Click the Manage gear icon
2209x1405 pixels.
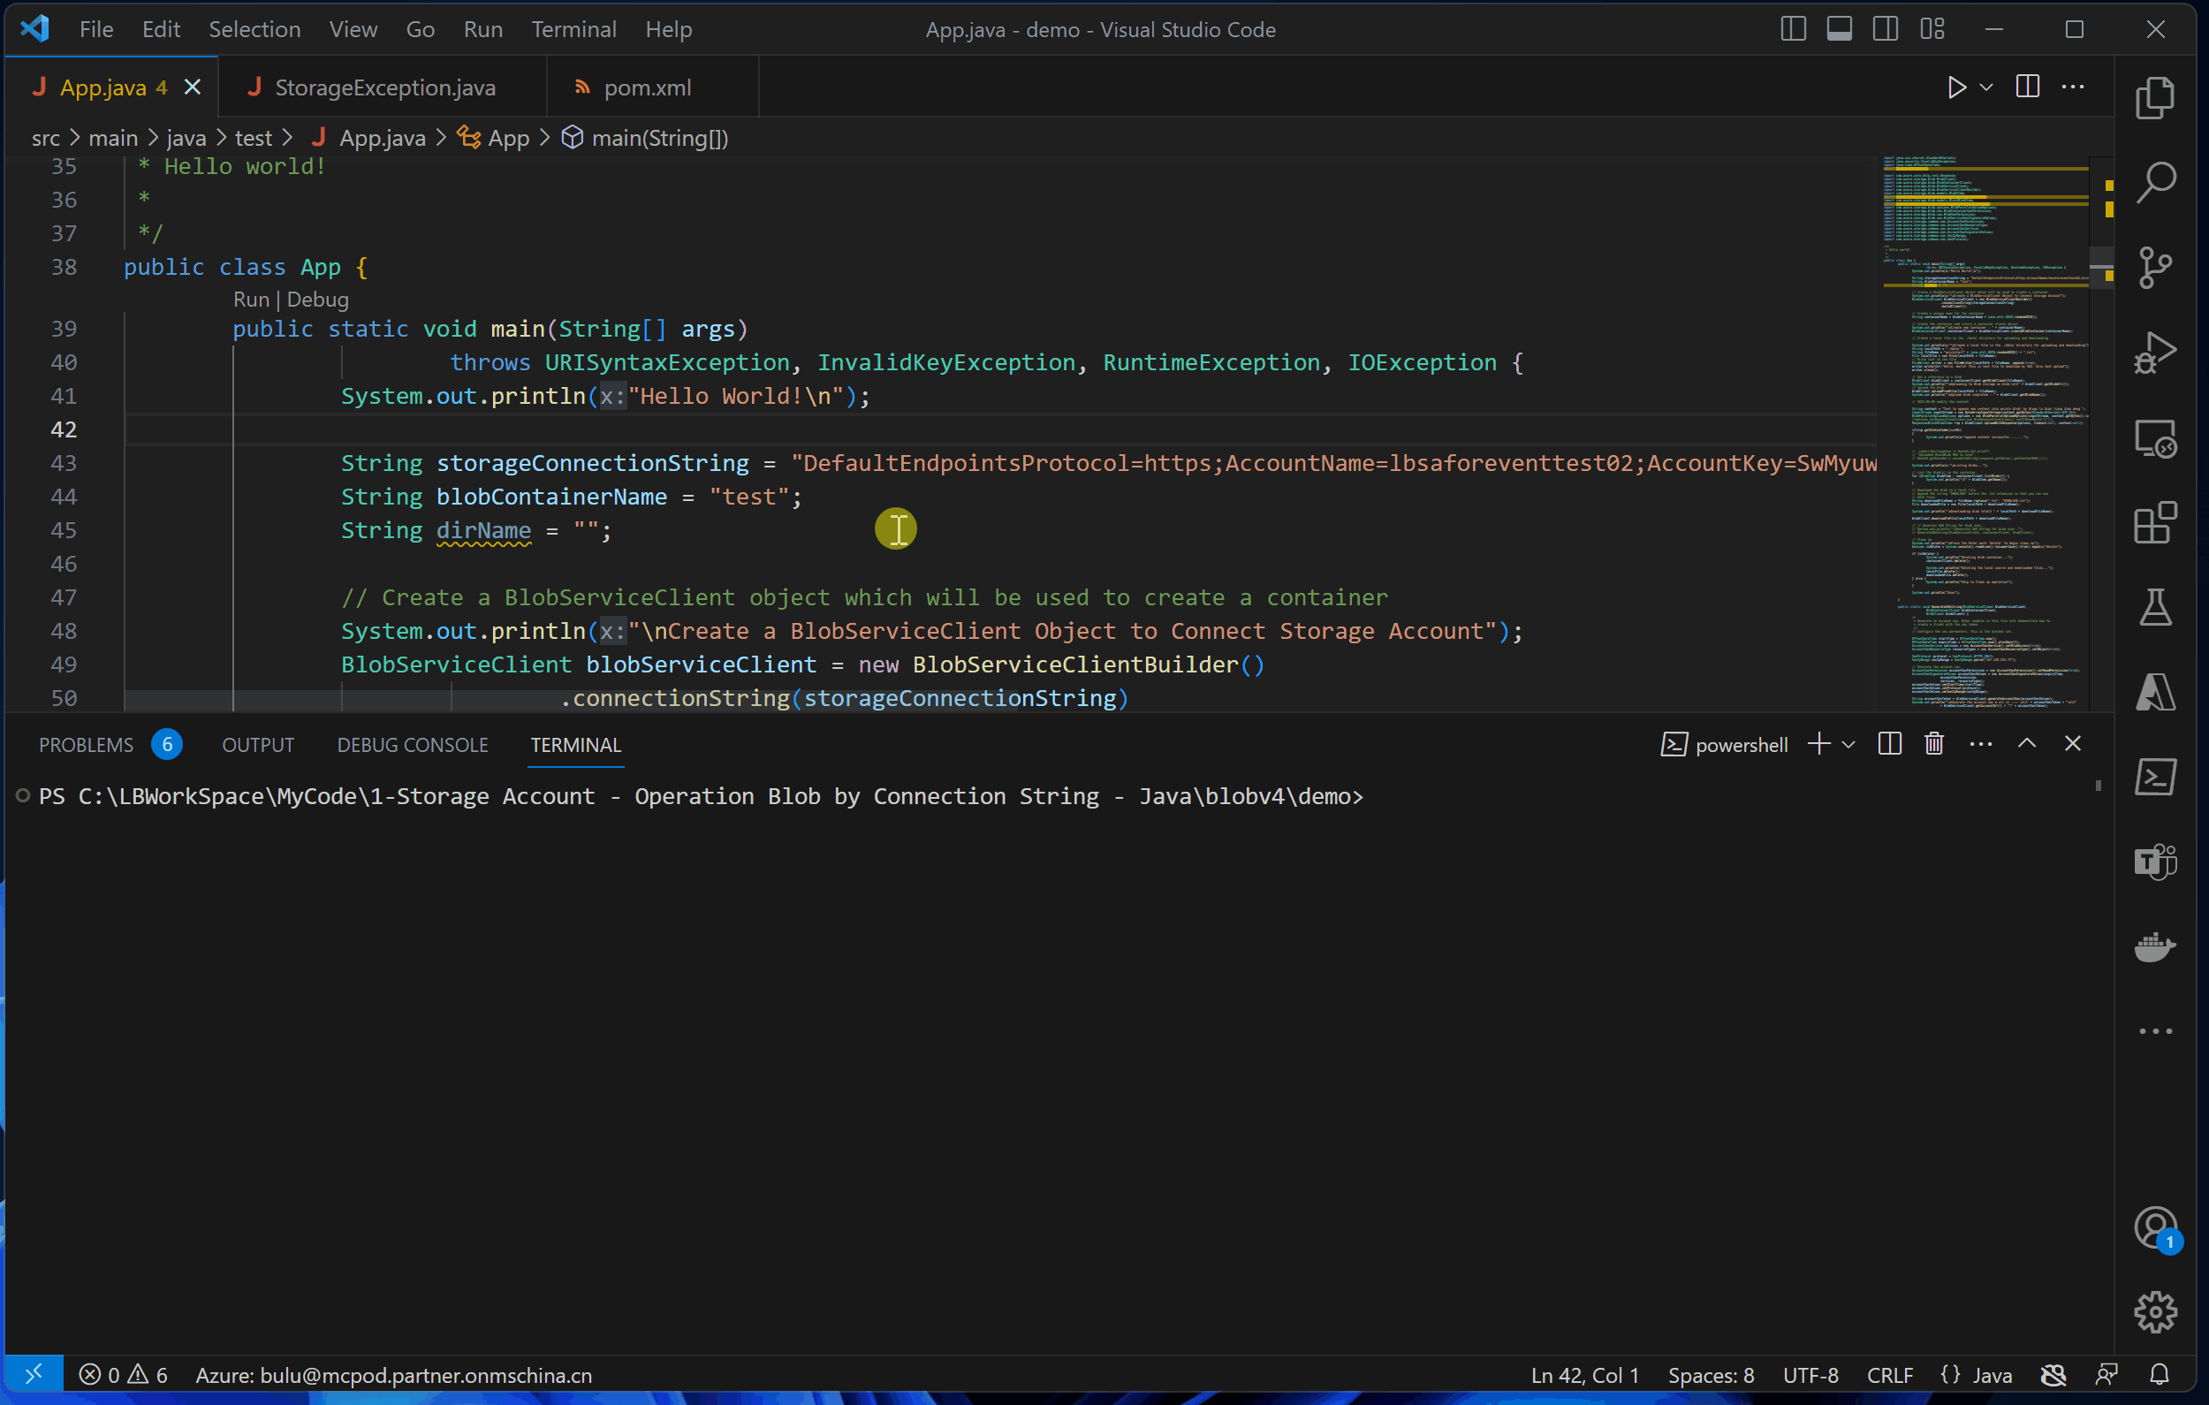(x=2155, y=1311)
